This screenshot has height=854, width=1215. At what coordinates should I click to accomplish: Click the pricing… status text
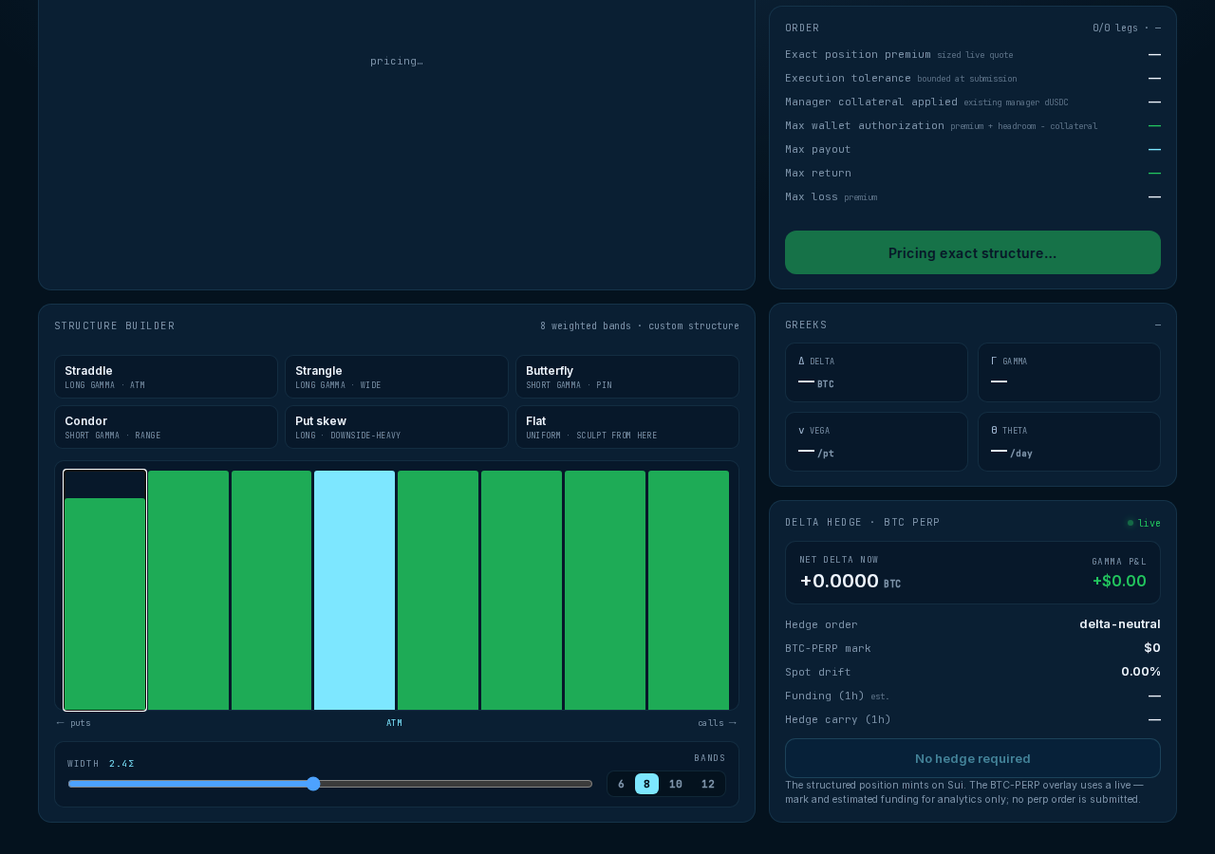tap(397, 61)
